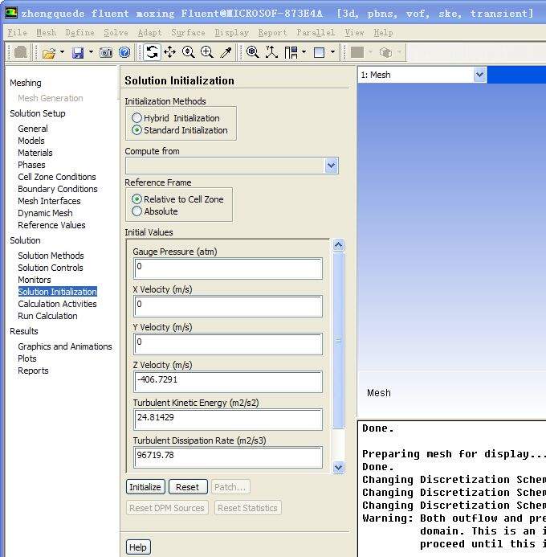
Task: Open the Display menu
Action: tap(231, 33)
